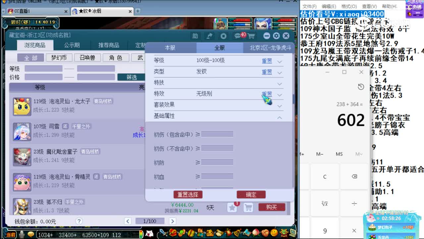
Task: Switch to 公示期 tab
Action: tap(72, 45)
